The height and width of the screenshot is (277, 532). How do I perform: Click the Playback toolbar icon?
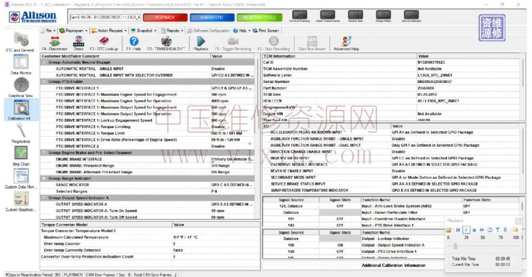coord(201,41)
